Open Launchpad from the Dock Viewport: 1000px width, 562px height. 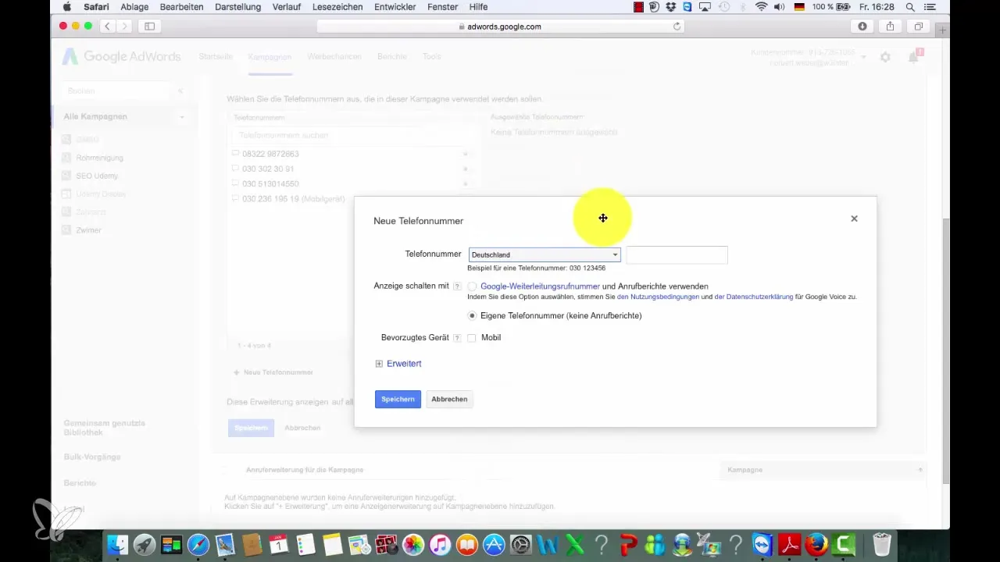point(145,544)
